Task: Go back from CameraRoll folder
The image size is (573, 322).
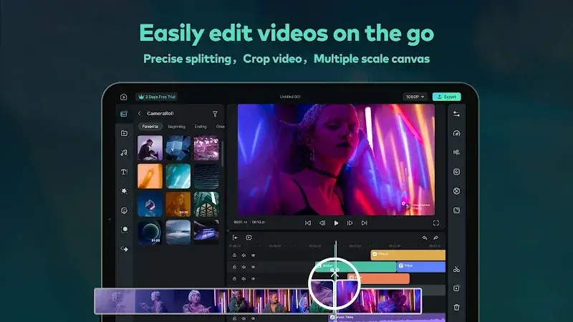Action: coord(140,114)
